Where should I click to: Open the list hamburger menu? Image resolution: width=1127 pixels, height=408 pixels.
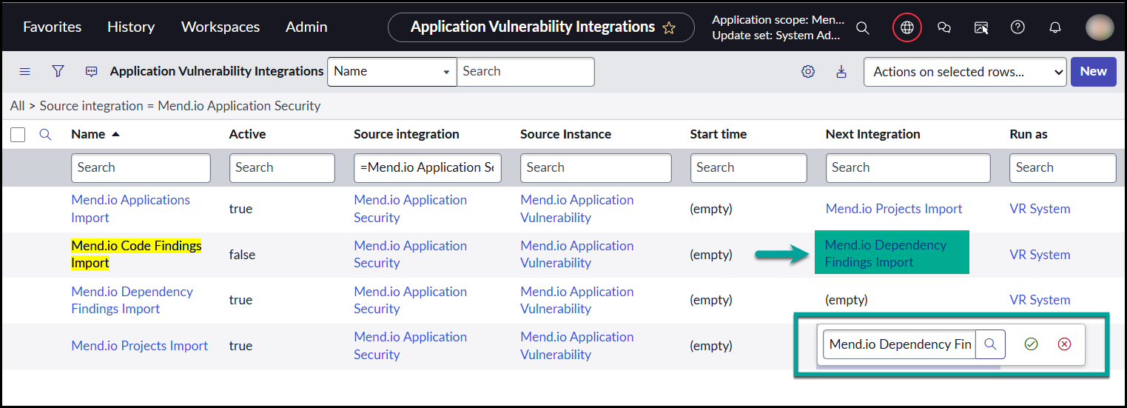24,72
